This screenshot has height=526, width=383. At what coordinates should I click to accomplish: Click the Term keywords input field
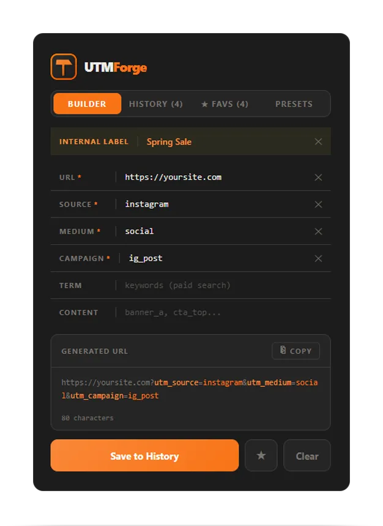click(225, 285)
